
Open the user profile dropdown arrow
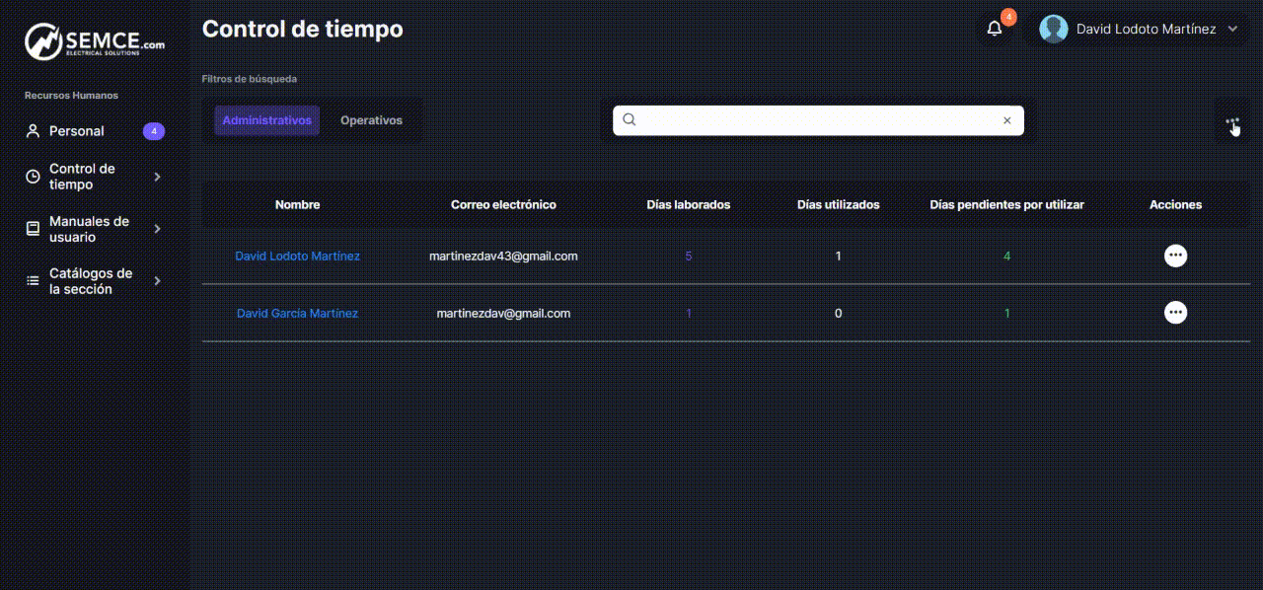pyautogui.click(x=1232, y=30)
